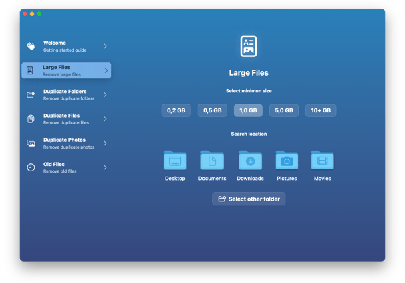
Task: Close the window with red button
Action: [25, 14]
